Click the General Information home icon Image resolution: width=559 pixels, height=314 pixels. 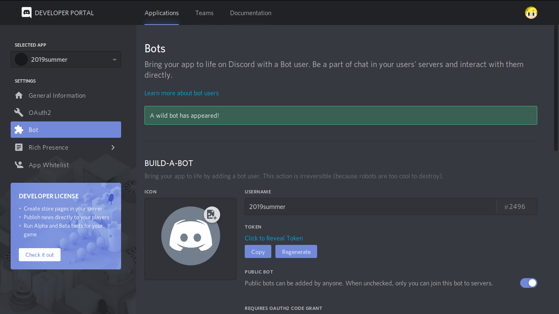19,95
